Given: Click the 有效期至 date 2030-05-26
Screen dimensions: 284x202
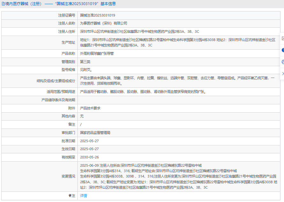Looking at the screenshot, I should (89, 157).
